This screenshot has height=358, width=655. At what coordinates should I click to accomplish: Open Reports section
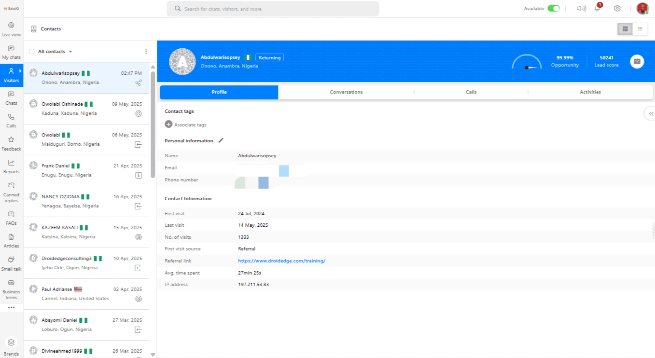click(x=11, y=166)
